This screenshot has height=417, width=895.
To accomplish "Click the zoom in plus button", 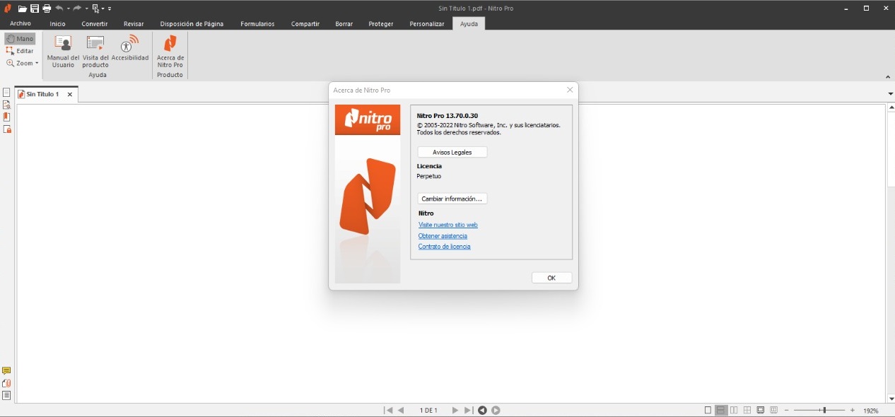I will (853, 410).
